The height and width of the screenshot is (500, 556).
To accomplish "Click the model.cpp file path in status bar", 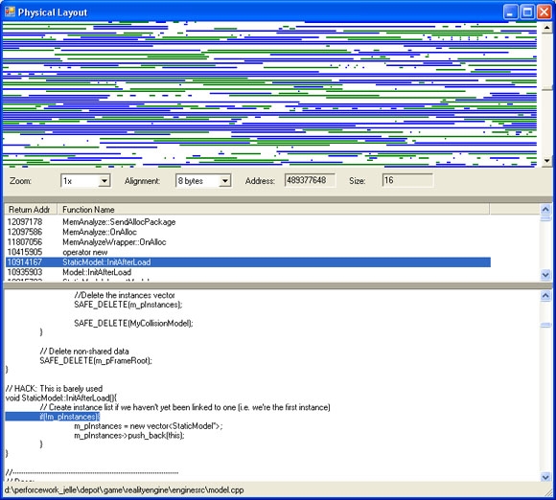I will (x=124, y=490).
